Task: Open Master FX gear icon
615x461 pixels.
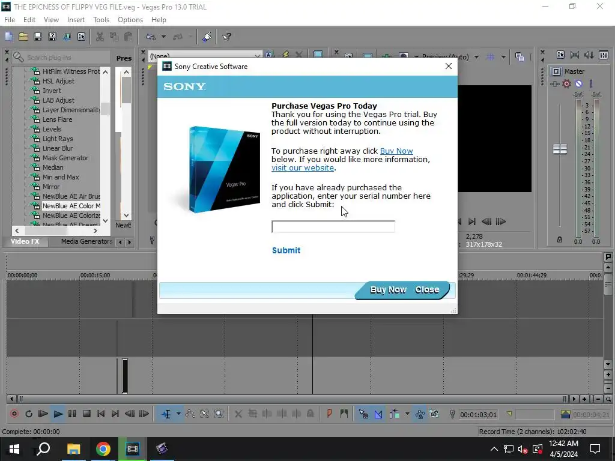Action: click(566, 84)
